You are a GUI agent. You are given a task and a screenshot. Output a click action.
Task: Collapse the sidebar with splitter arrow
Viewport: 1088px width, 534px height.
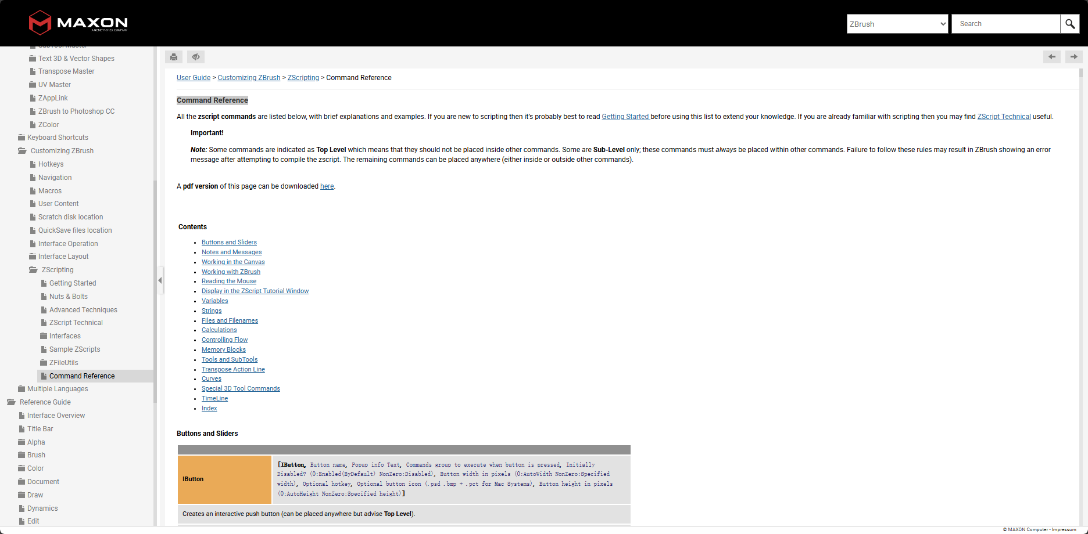pyautogui.click(x=160, y=280)
